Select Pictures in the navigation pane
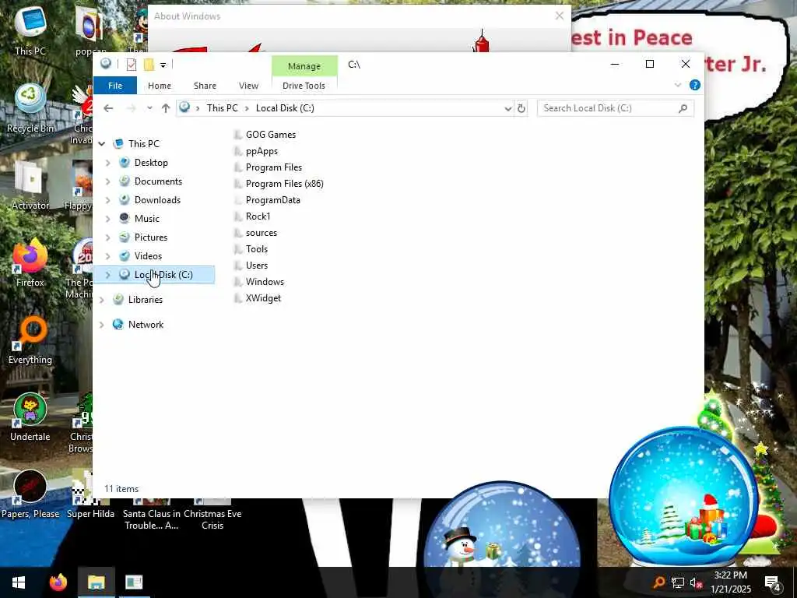Image resolution: width=797 pixels, height=598 pixels. (x=150, y=237)
